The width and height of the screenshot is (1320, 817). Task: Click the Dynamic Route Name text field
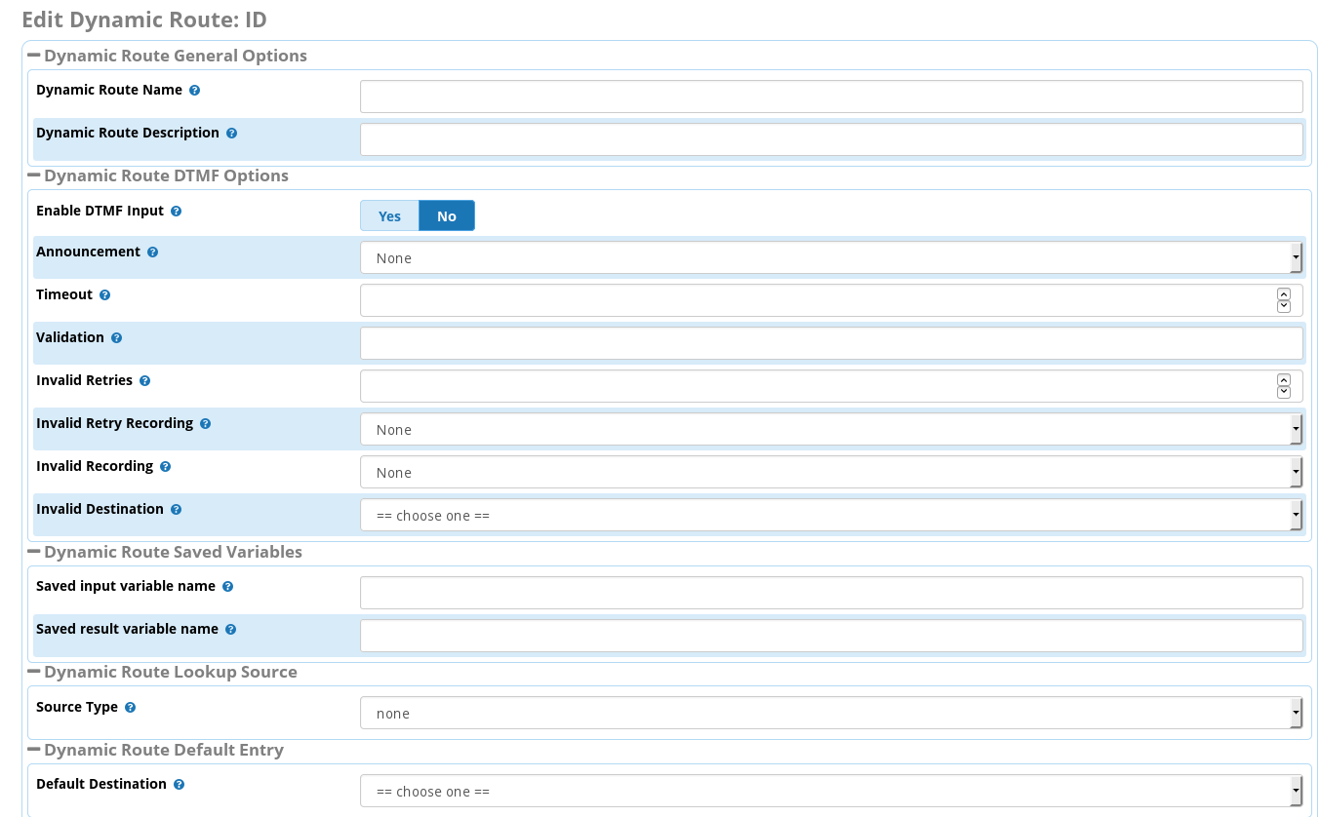pos(830,97)
